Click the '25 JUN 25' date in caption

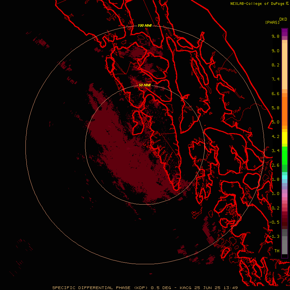[208, 288]
